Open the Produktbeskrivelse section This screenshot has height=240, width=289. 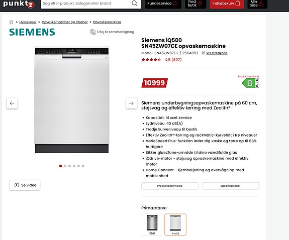pos(170,186)
